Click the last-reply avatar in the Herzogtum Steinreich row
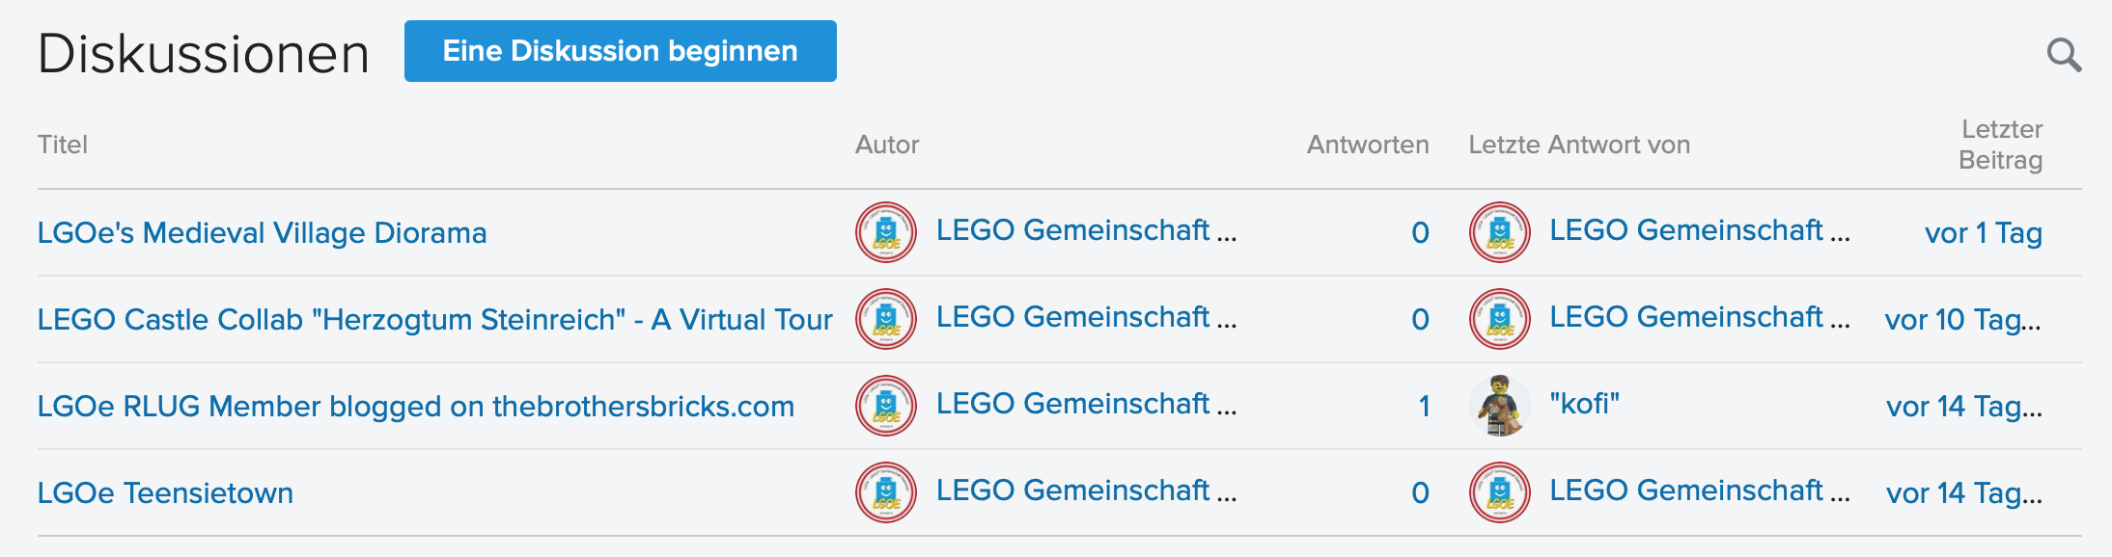Image resolution: width=2112 pixels, height=557 pixels. (x=1498, y=319)
